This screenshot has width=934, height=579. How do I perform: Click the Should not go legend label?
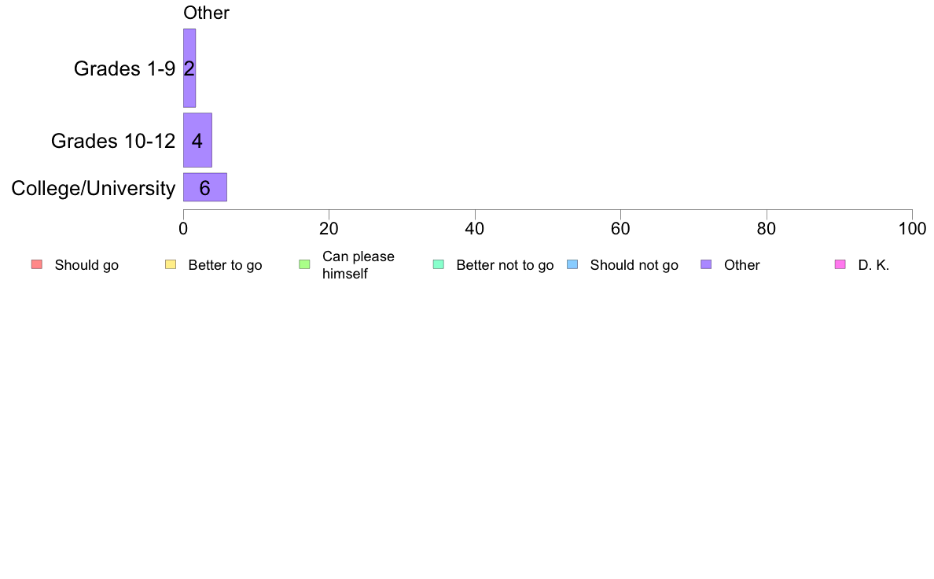(x=634, y=265)
